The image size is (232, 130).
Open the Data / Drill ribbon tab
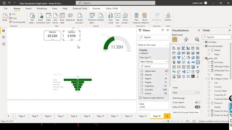112,9
